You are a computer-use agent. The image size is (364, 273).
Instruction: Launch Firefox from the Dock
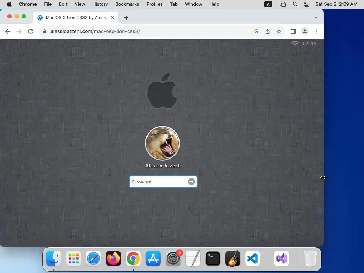[113, 258]
